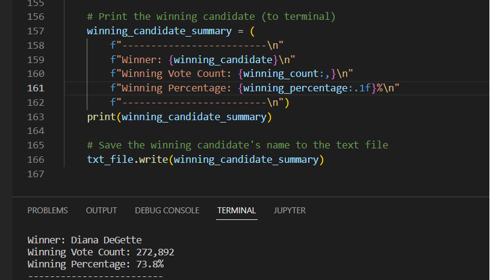
Task: Click the print(winning_candidate_summary) statement
Action: (x=180, y=117)
